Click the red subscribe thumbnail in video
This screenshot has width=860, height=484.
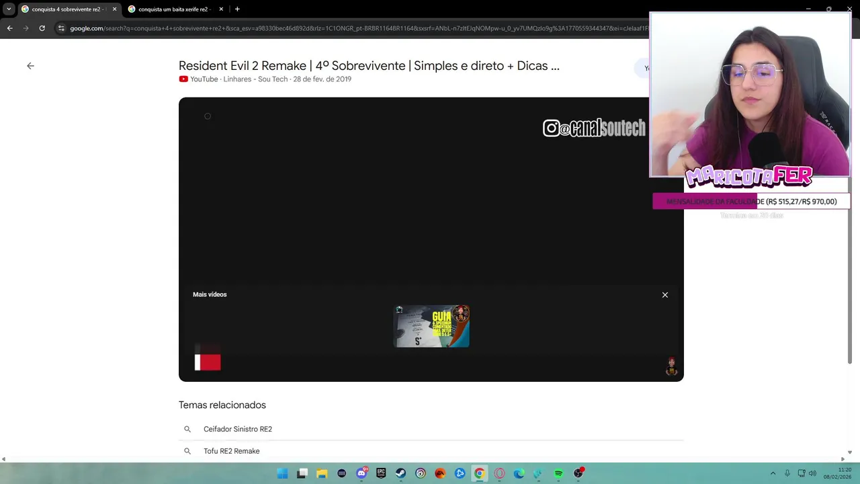[x=208, y=362]
